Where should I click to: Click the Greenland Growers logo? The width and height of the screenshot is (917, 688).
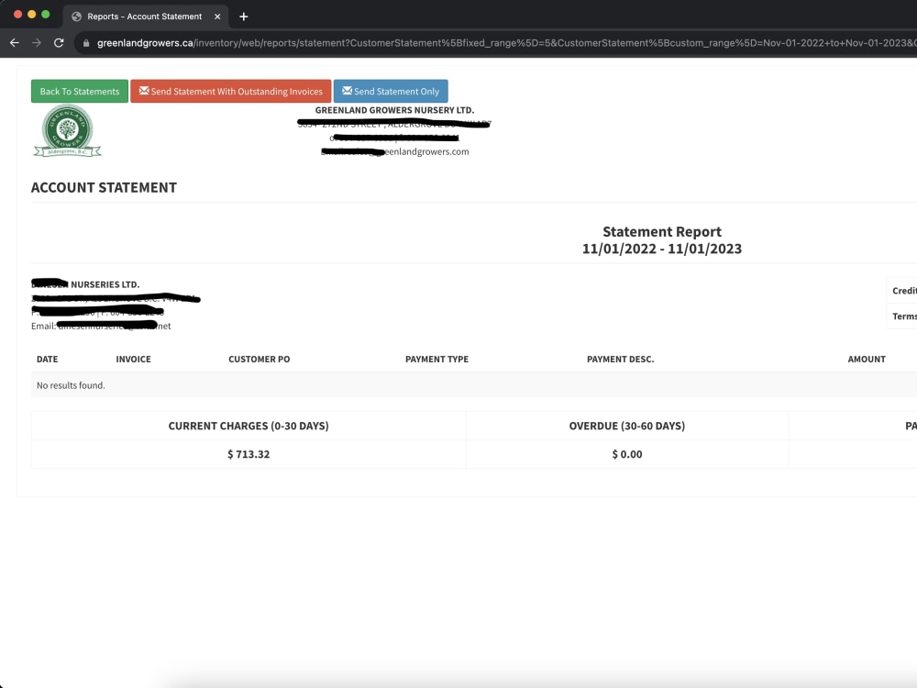(67, 130)
